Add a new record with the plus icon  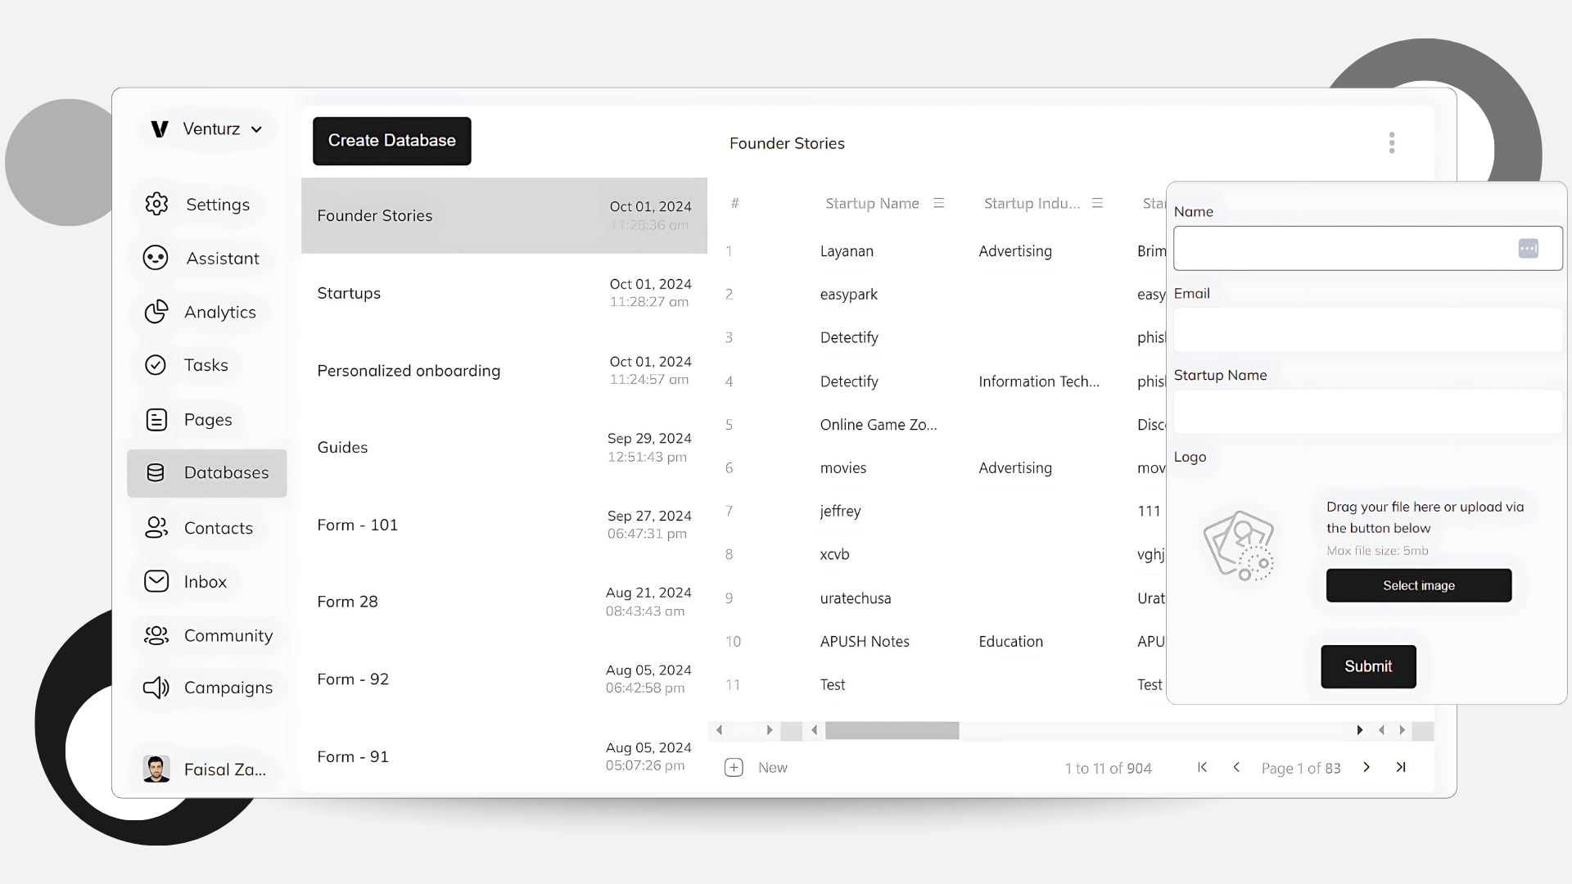(734, 767)
